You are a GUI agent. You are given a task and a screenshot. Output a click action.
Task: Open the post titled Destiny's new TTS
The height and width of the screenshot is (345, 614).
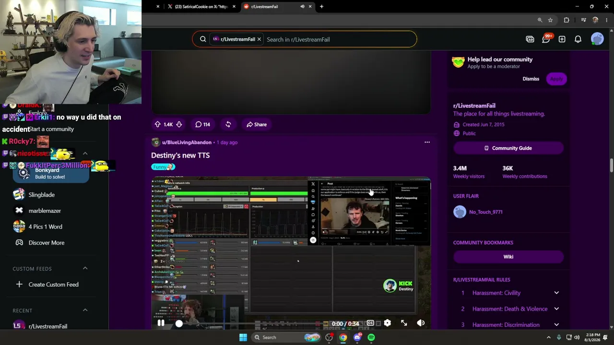(x=180, y=155)
